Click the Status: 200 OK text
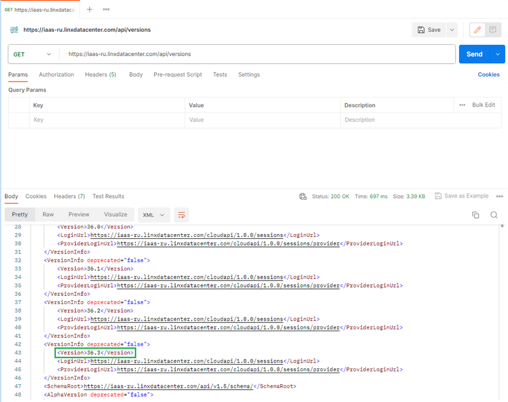 pos(331,196)
